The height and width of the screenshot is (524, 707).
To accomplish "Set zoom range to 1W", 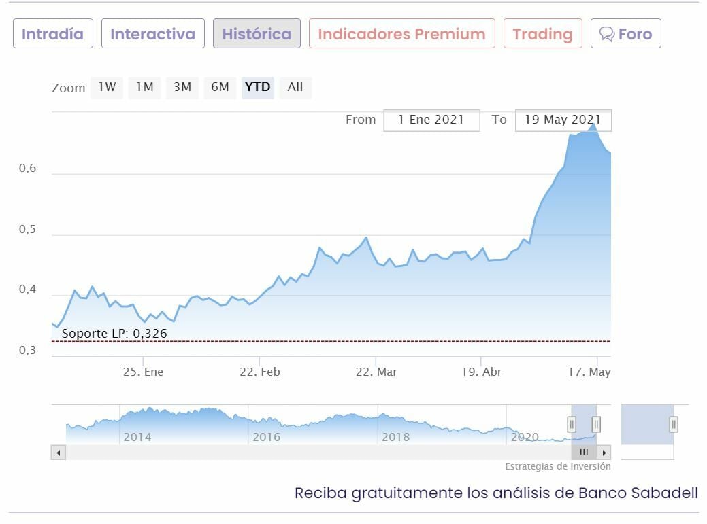I will pos(107,87).
